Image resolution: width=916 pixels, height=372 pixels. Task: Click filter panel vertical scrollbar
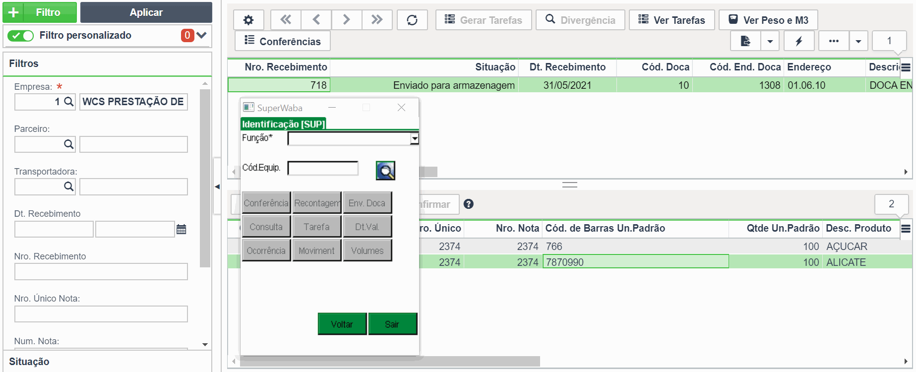tap(205, 179)
